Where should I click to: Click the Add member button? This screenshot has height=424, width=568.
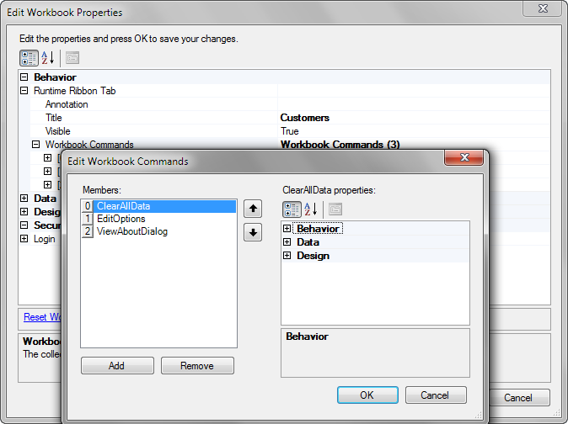pyautogui.click(x=117, y=366)
